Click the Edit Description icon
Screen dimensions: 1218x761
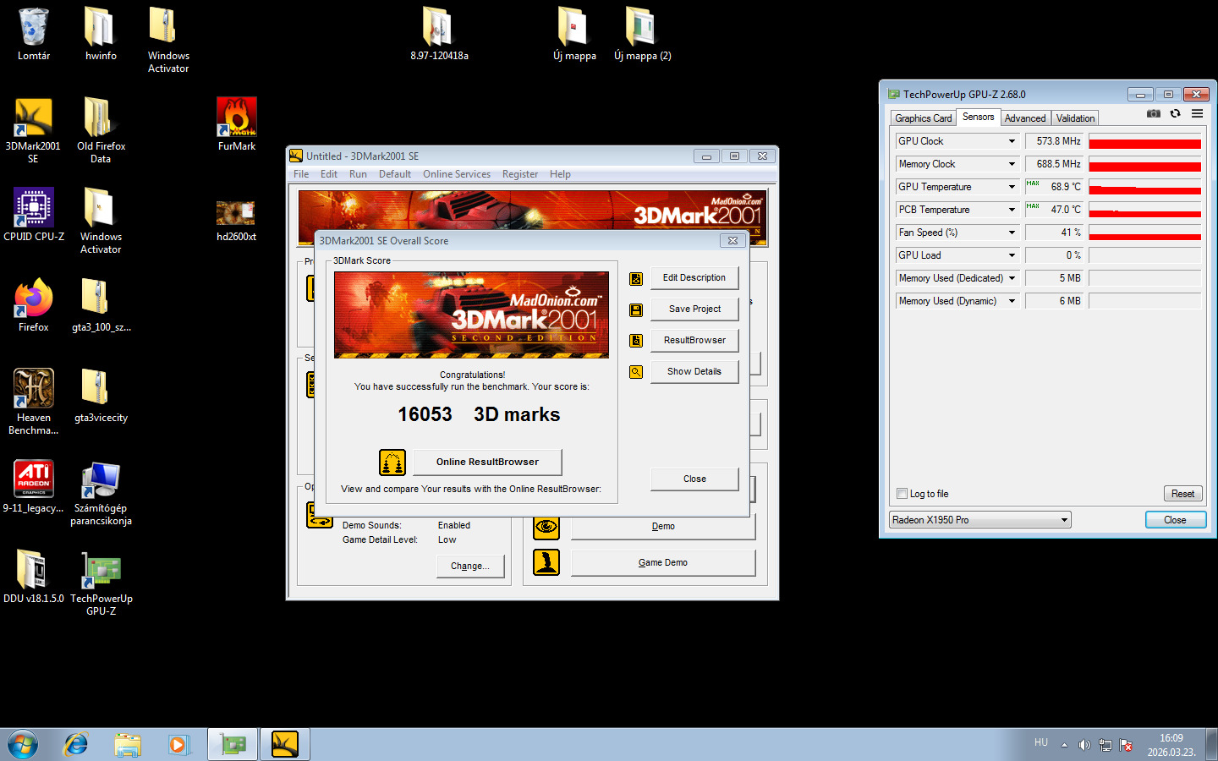pos(636,278)
